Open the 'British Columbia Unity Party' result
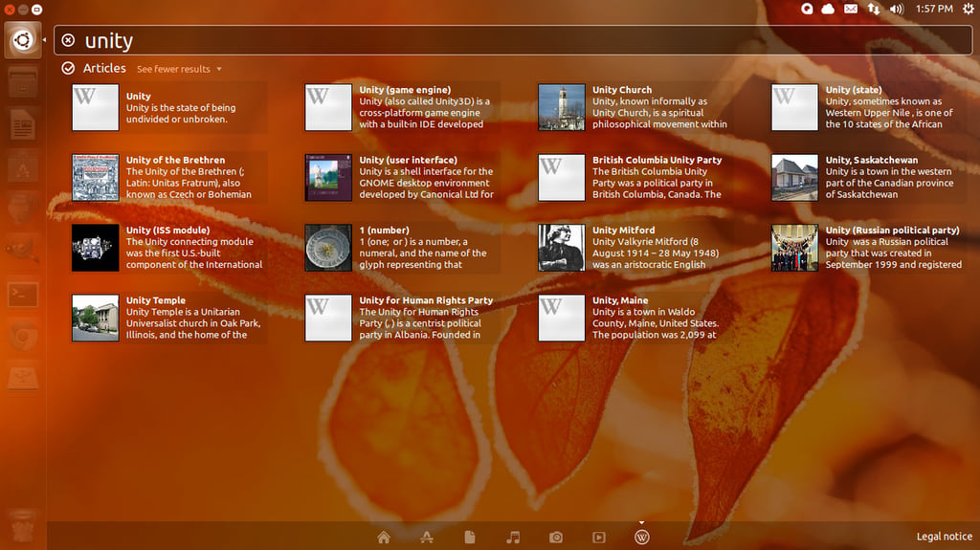 click(635, 178)
